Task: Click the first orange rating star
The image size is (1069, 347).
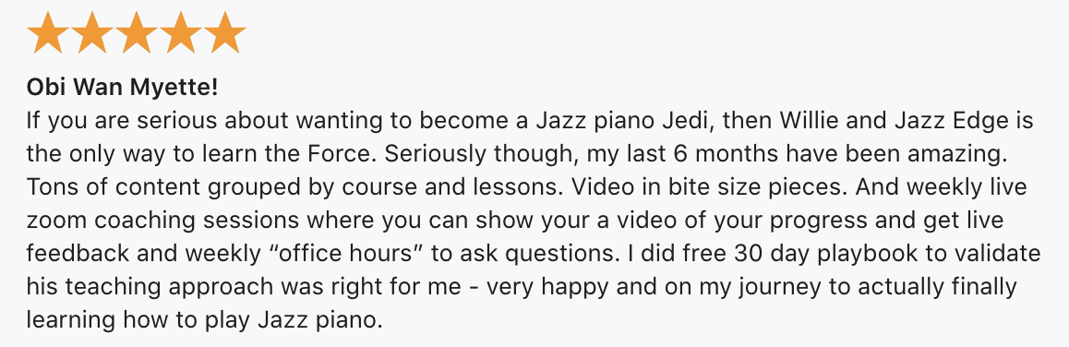Action: (x=48, y=32)
